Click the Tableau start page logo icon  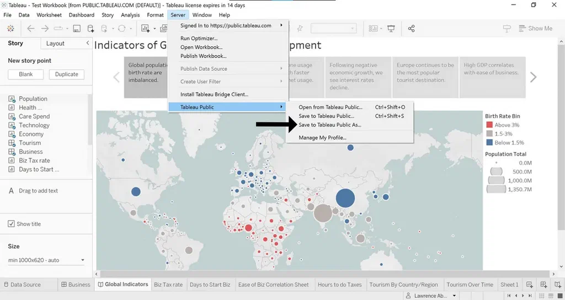[x=10, y=29]
